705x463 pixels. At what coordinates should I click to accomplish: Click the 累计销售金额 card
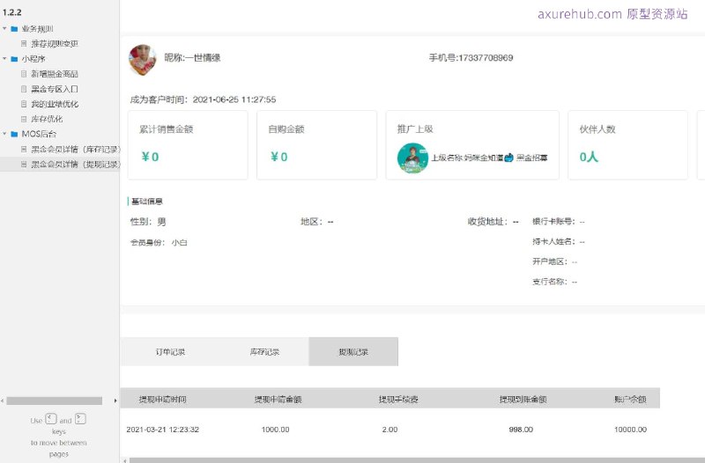(188, 145)
